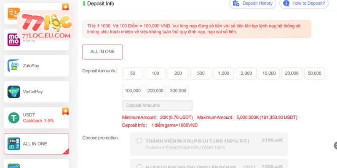The height and width of the screenshot is (168, 337).
Task: Choose the 100,000 deposit amount
Action: tap(133, 91)
